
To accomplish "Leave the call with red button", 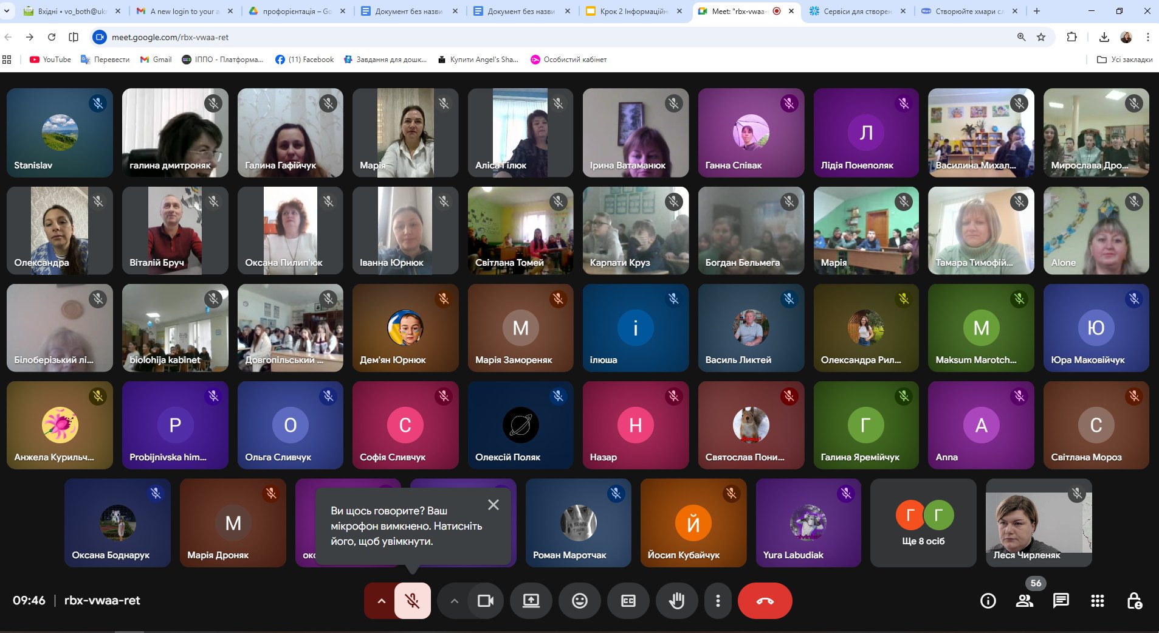I will pos(765,601).
